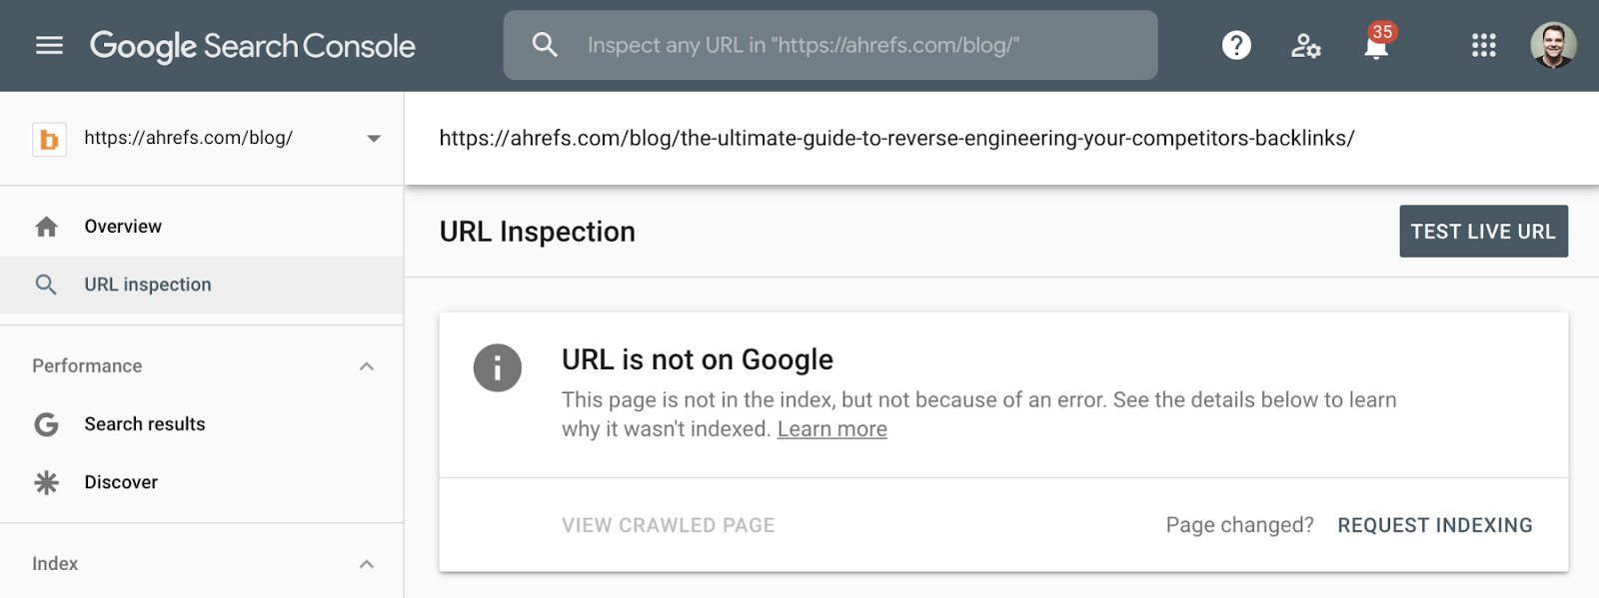This screenshot has width=1599, height=598.
Task: Click the URL inspection search field
Action: point(829,45)
